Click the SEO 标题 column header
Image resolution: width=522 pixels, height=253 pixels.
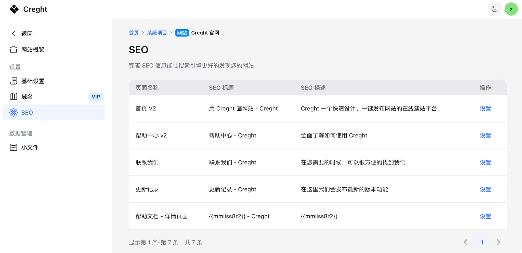221,88
